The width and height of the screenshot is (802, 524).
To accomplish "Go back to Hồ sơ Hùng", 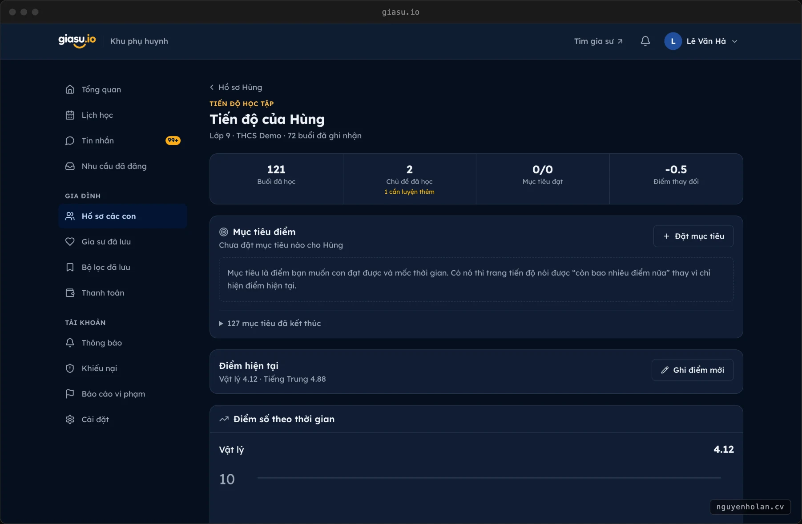I will pos(236,87).
